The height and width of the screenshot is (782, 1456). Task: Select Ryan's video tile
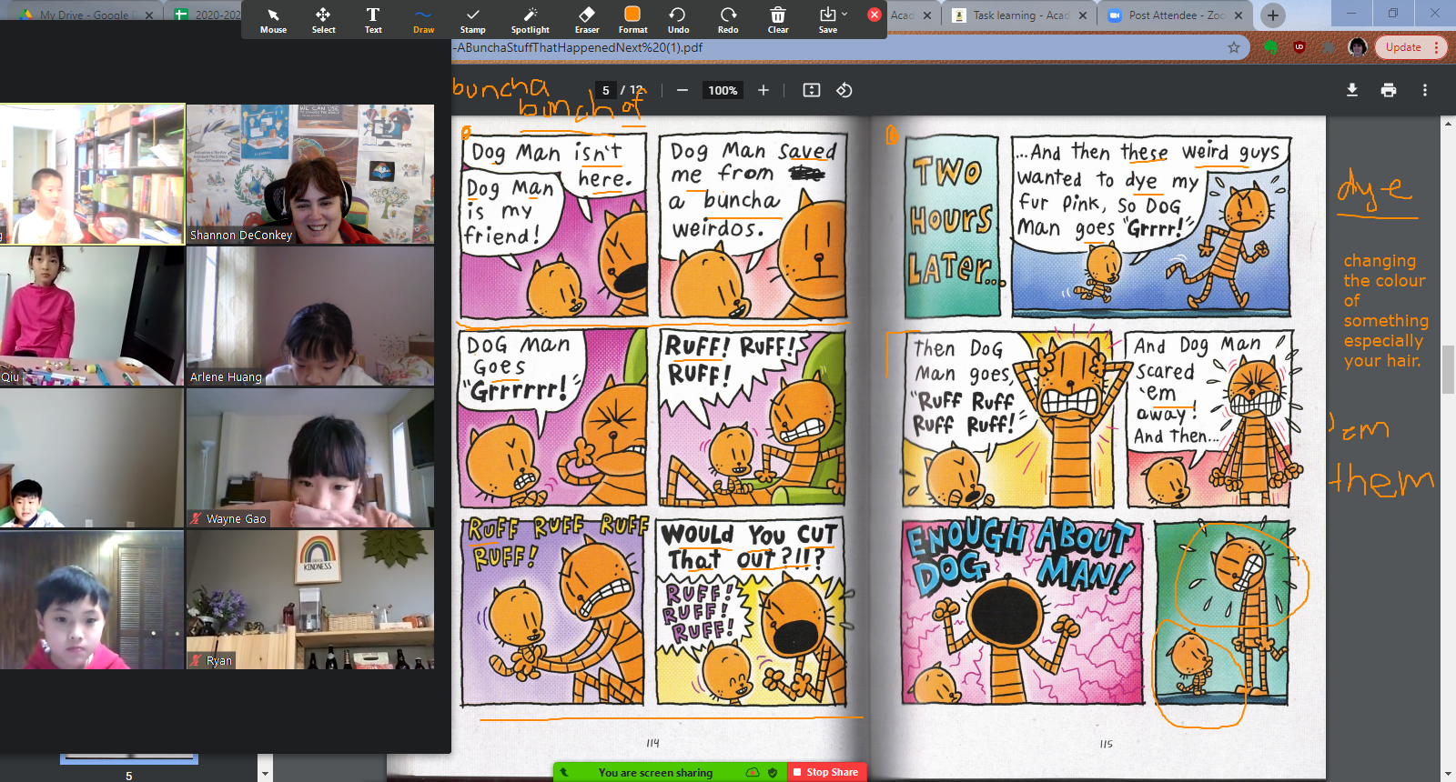click(x=310, y=599)
